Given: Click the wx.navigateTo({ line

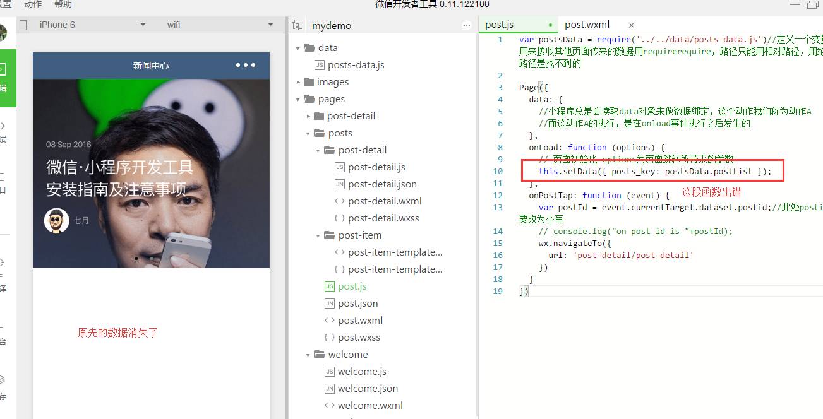Looking at the screenshot, I should [575, 243].
